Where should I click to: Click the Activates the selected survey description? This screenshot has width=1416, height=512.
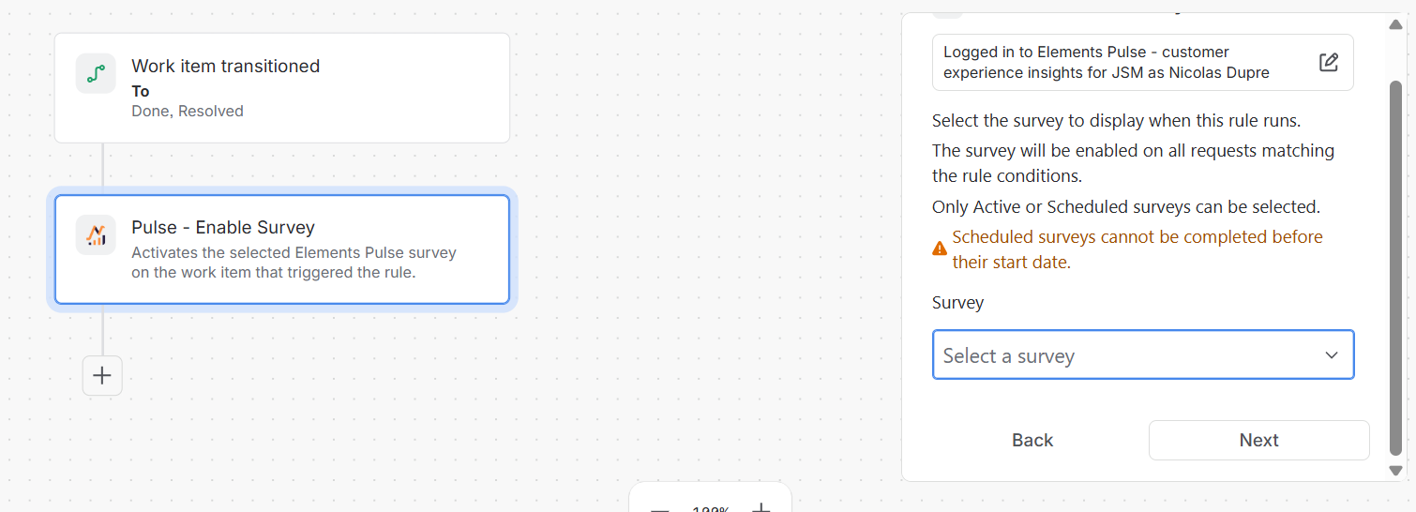294,263
